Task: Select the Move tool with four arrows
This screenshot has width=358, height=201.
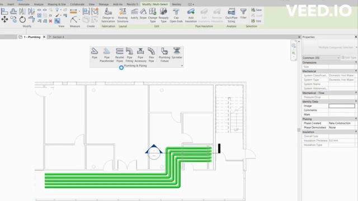Action: coord(4,20)
